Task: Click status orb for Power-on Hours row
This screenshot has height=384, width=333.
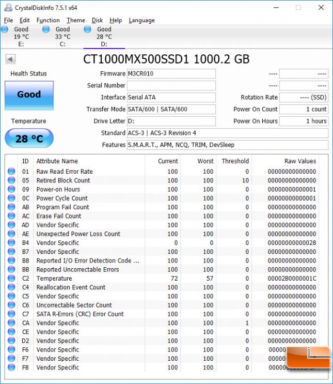Action: point(11,189)
